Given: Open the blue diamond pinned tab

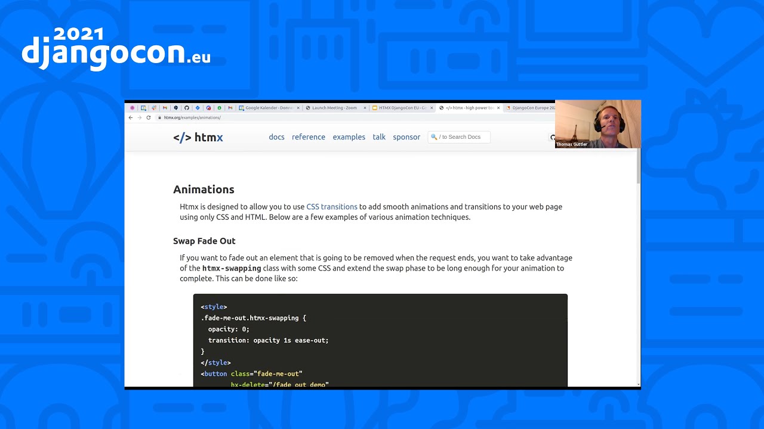Looking at the screenshot, I should (x=198, y=108).
